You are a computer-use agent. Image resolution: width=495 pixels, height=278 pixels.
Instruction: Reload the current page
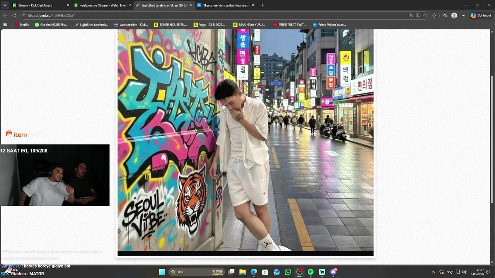click(x=14, y=15)
